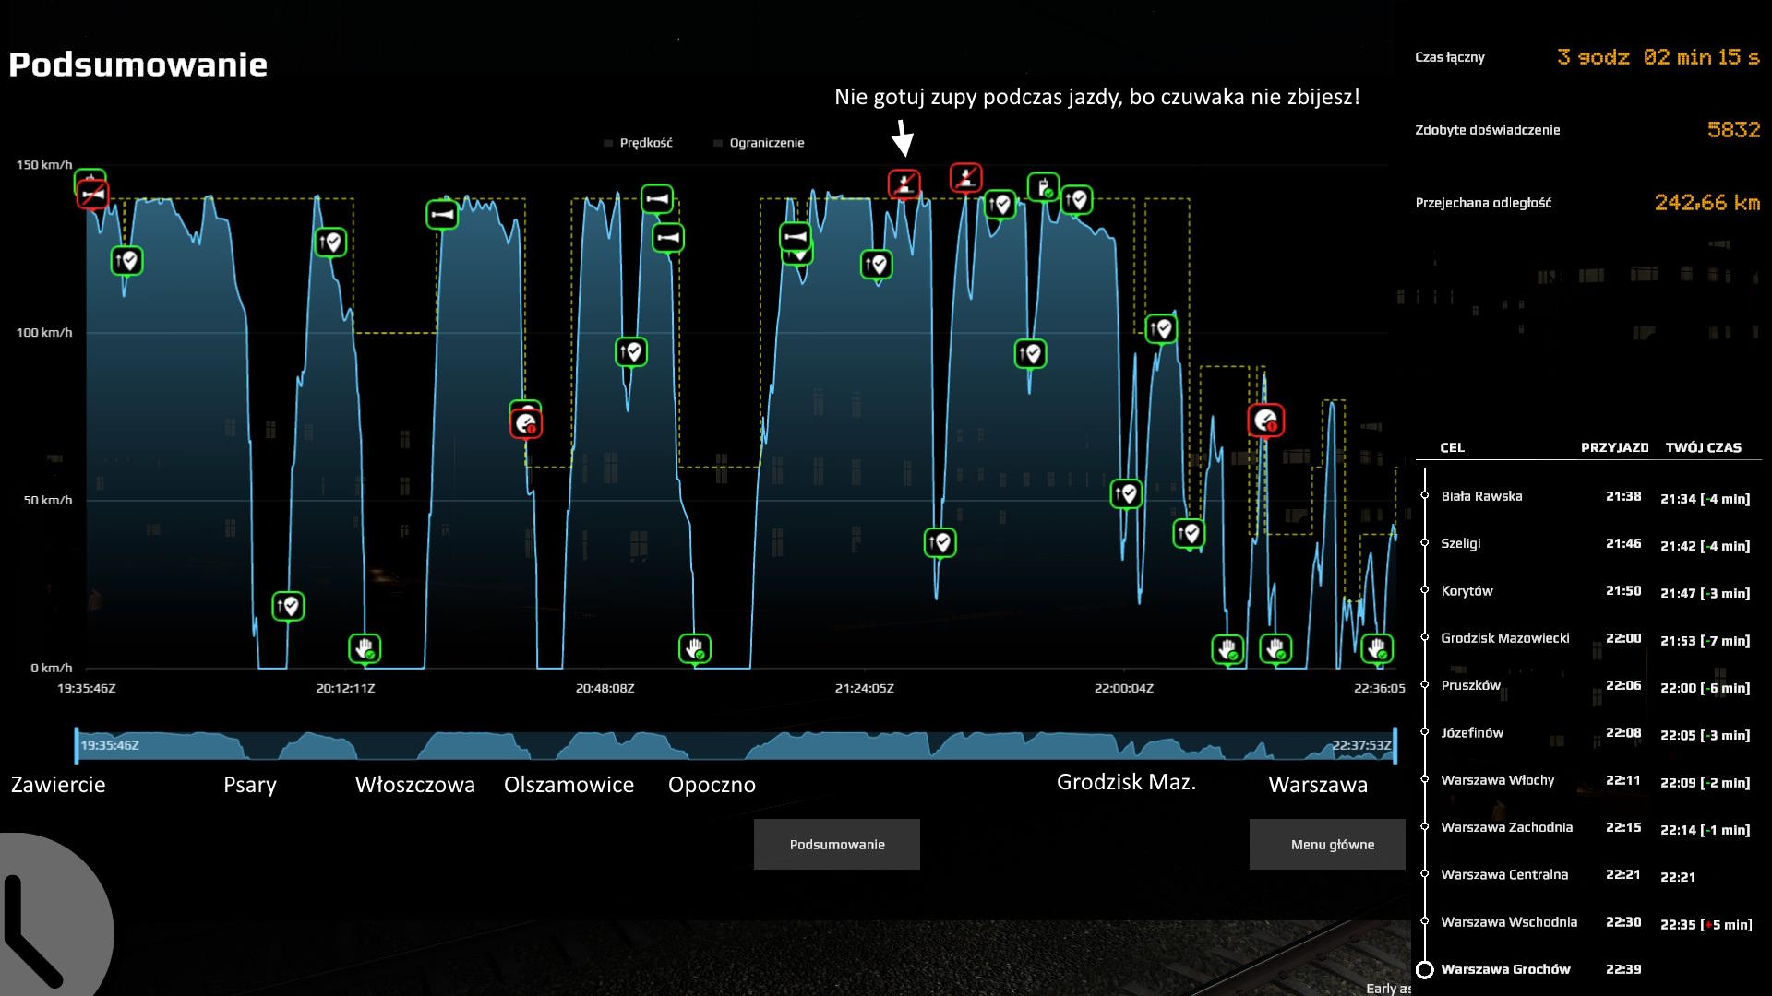Select Warszawa Centralna timetable row
1772x996 pixels.
[1504, 874]
